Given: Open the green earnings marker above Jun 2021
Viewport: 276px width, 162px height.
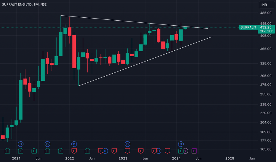Looking at the screenshot, I should click(x=34, y=151).
